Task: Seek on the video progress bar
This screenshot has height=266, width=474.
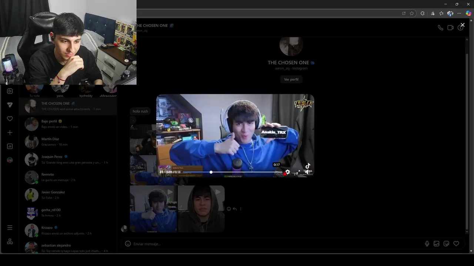Action: click(x=233, y=172)
